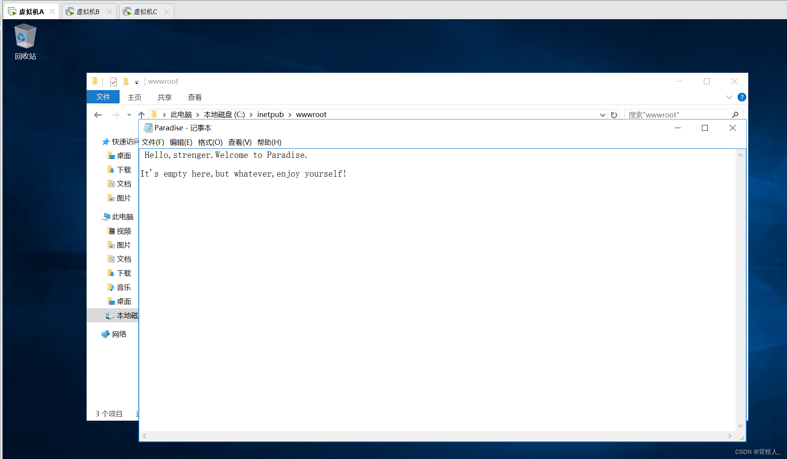Viewport: 787px width, 459px height.
Task: Click the search magnifier icon in Explorer
Action: [735, 115]
